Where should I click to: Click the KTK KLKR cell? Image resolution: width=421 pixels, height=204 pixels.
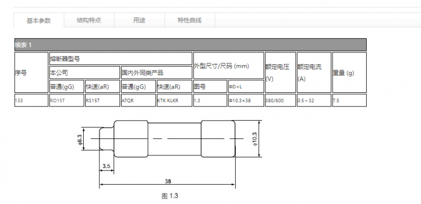(175, 100)
